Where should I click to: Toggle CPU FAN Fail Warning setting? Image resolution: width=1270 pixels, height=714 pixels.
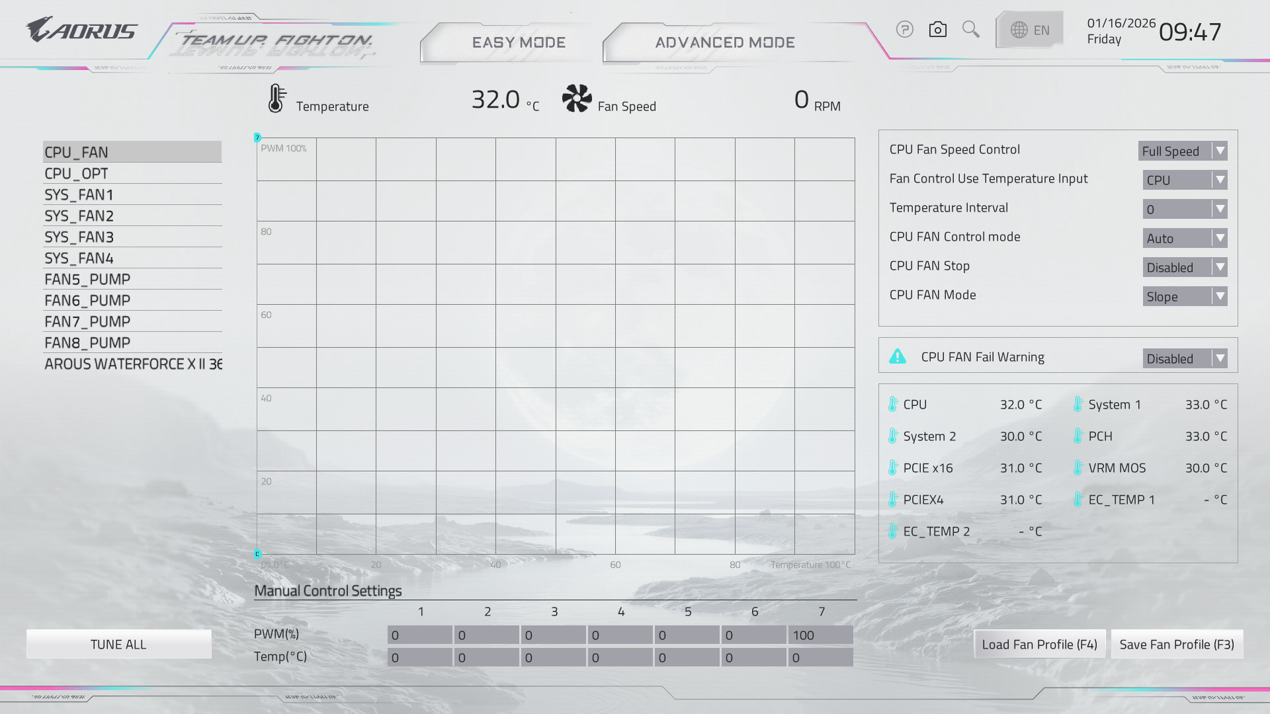[1185, 358]
